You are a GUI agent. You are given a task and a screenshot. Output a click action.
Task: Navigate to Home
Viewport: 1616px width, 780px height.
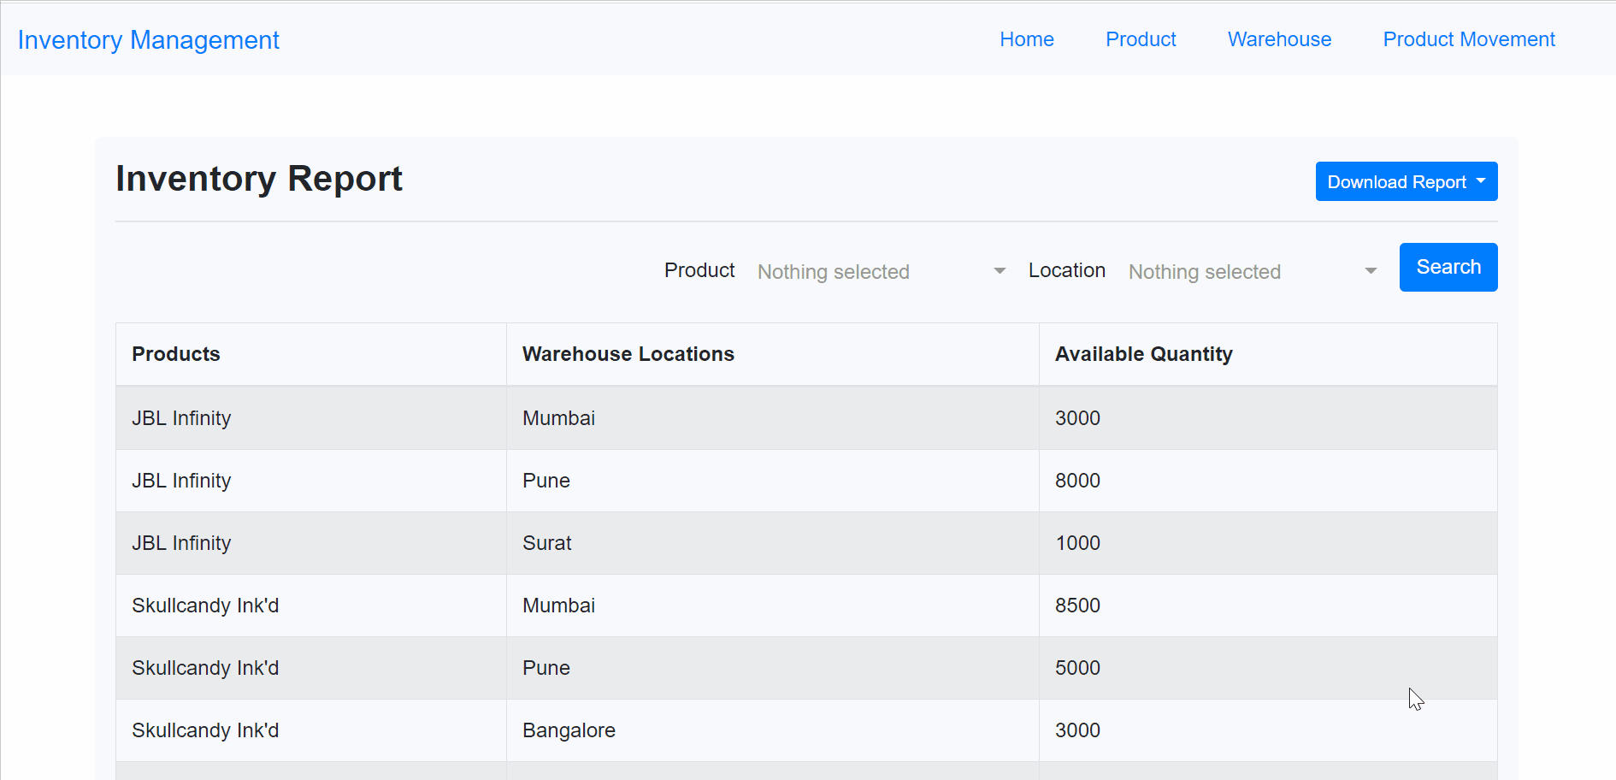[x=1026, y=39]
